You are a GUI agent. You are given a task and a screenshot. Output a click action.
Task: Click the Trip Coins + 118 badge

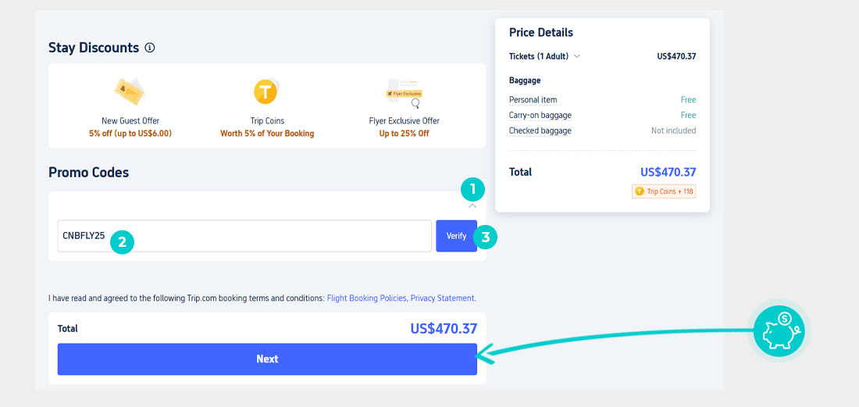pyautogui.click(x=664, y=191)
